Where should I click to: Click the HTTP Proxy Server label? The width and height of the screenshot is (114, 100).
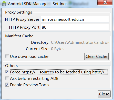[22, 19]
